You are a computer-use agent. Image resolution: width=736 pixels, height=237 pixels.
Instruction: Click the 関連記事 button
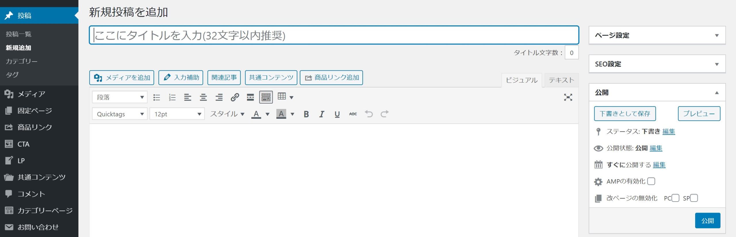[x=224, y=78]
